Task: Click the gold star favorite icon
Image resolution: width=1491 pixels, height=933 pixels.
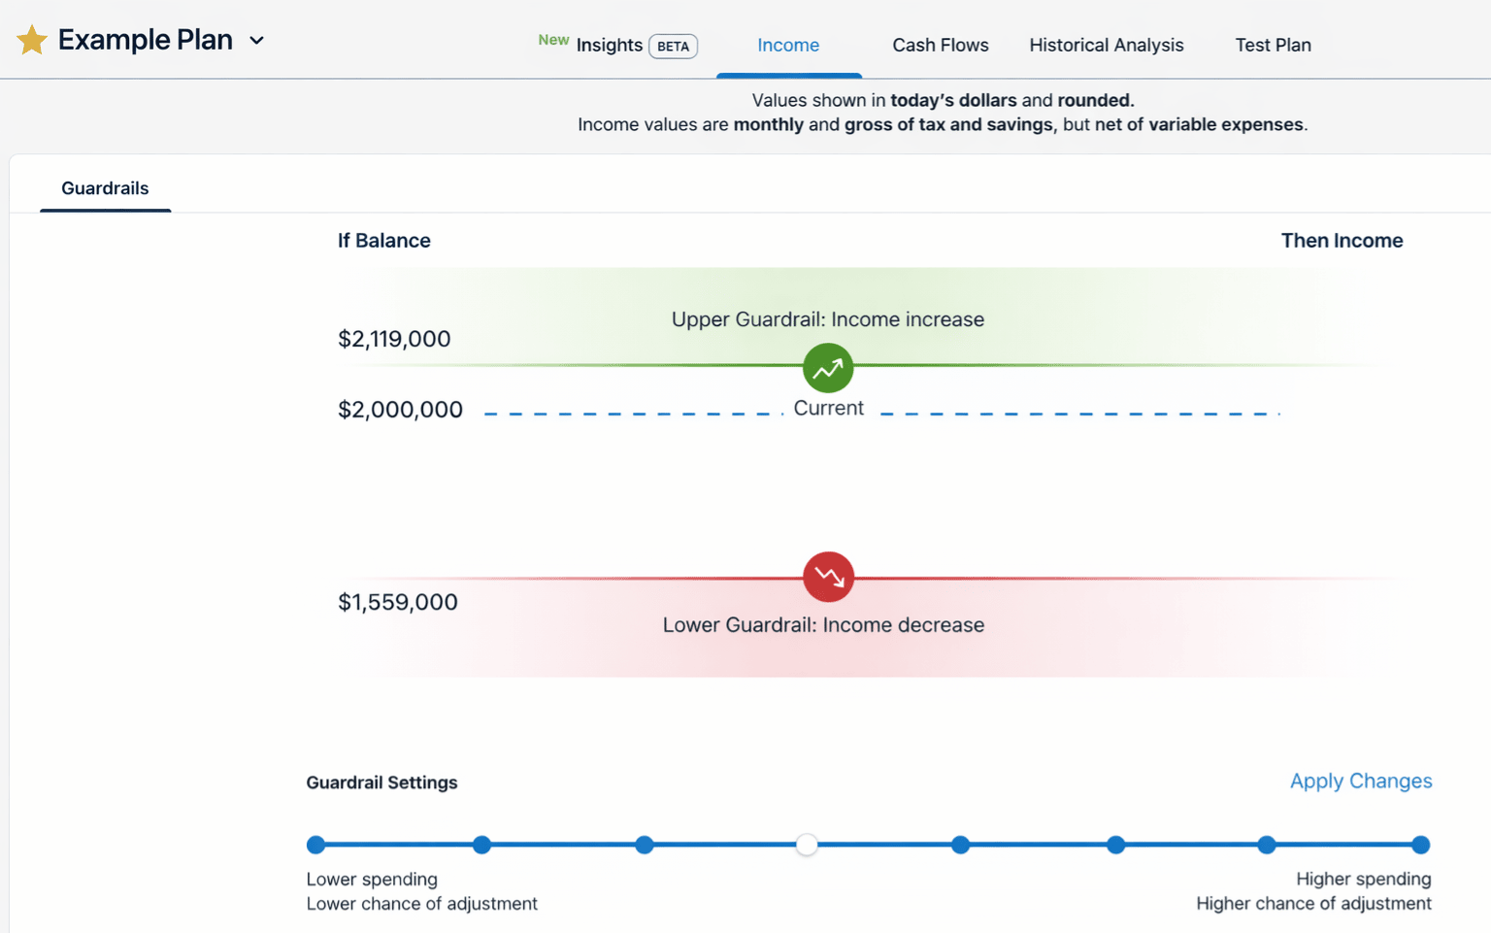Action: (x=32, y=41)
